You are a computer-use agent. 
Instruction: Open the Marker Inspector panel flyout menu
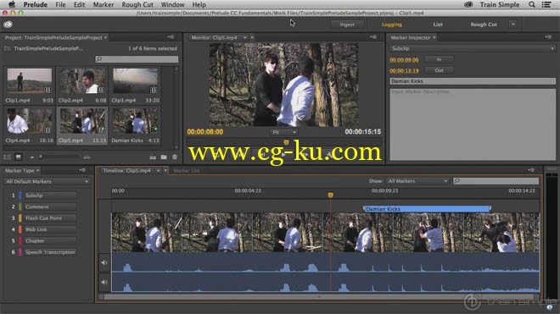[548, 37]
